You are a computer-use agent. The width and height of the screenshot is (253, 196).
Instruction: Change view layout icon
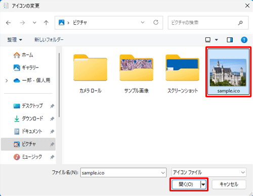[x=208, y=40]
